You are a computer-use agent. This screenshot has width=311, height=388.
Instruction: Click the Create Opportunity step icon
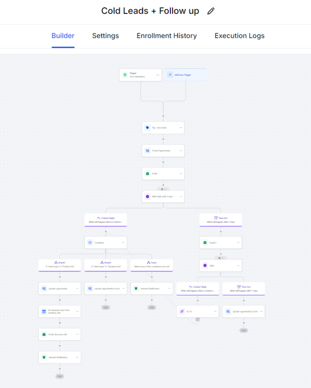(x=147, y=151)
